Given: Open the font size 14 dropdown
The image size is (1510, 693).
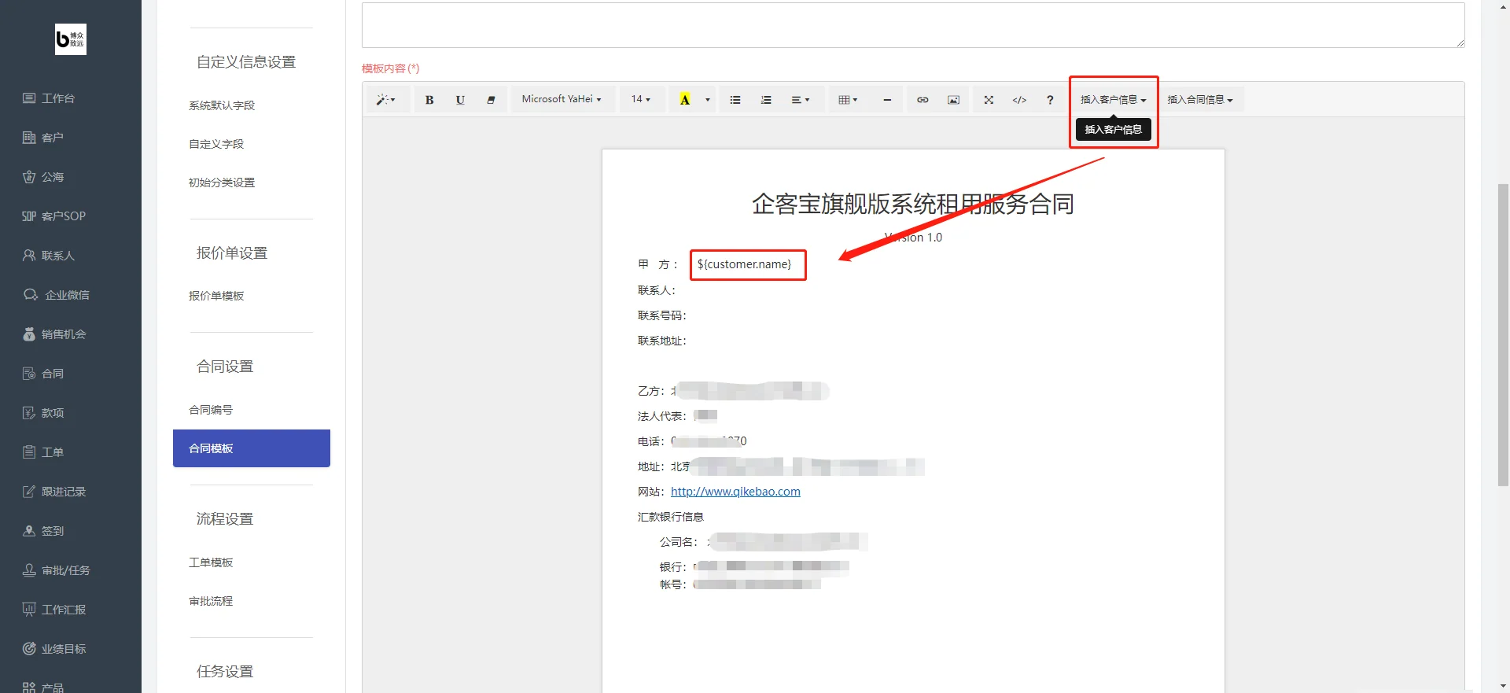Looking at the screenshot, I should pos(641,100).
